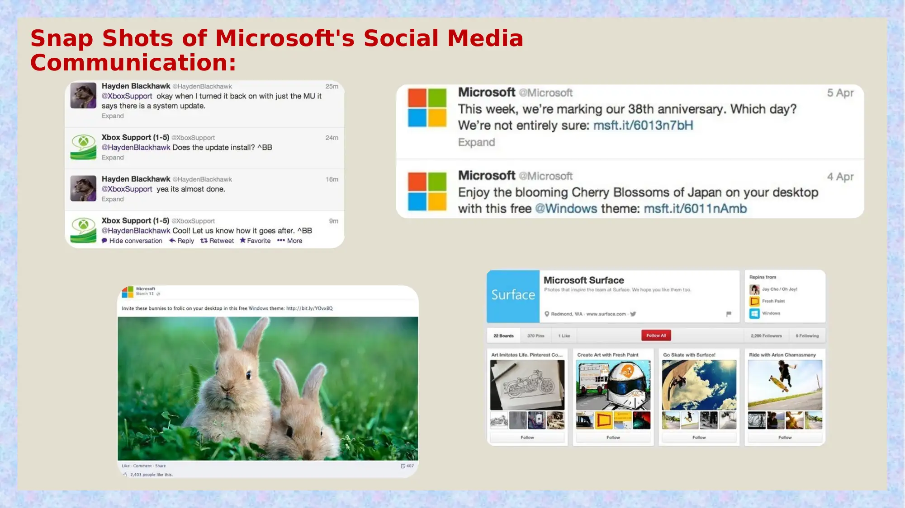Open the bunnies photo in Facebook post

[268, 388]
